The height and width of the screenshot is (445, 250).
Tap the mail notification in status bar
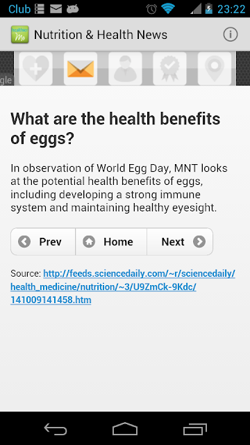pyautogui.click(x=56, y=9)
